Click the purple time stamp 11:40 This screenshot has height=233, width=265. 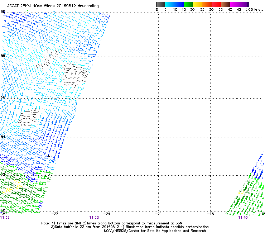243,218
